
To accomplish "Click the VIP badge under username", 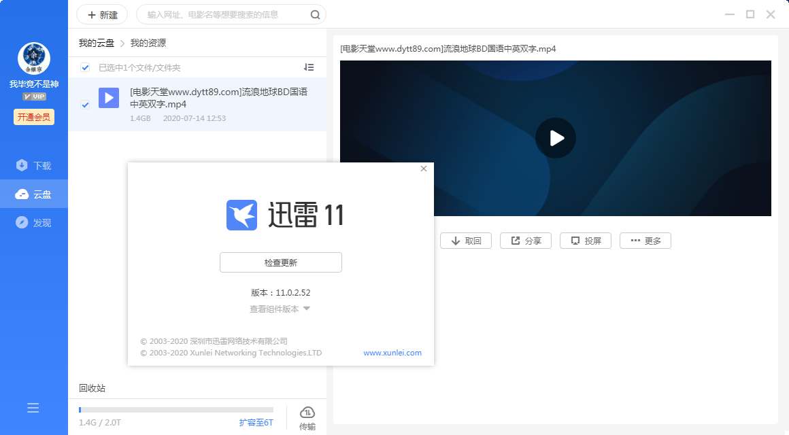I will tap(34, 97).
